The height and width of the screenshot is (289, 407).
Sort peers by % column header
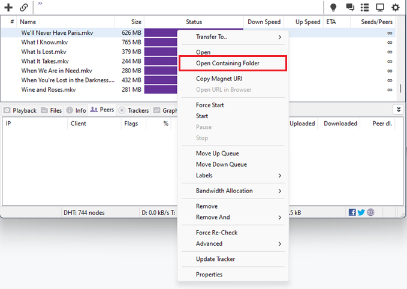click(x=159, y=124)
